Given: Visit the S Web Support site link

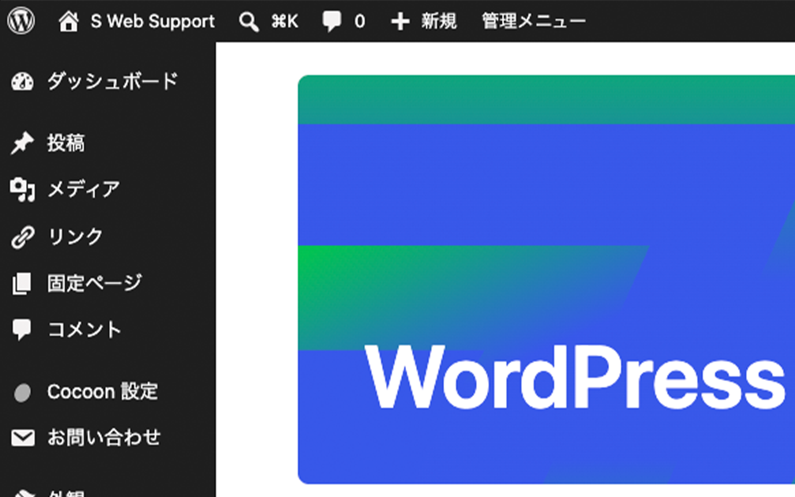Looking at the screenshot, I should (153, 21).
